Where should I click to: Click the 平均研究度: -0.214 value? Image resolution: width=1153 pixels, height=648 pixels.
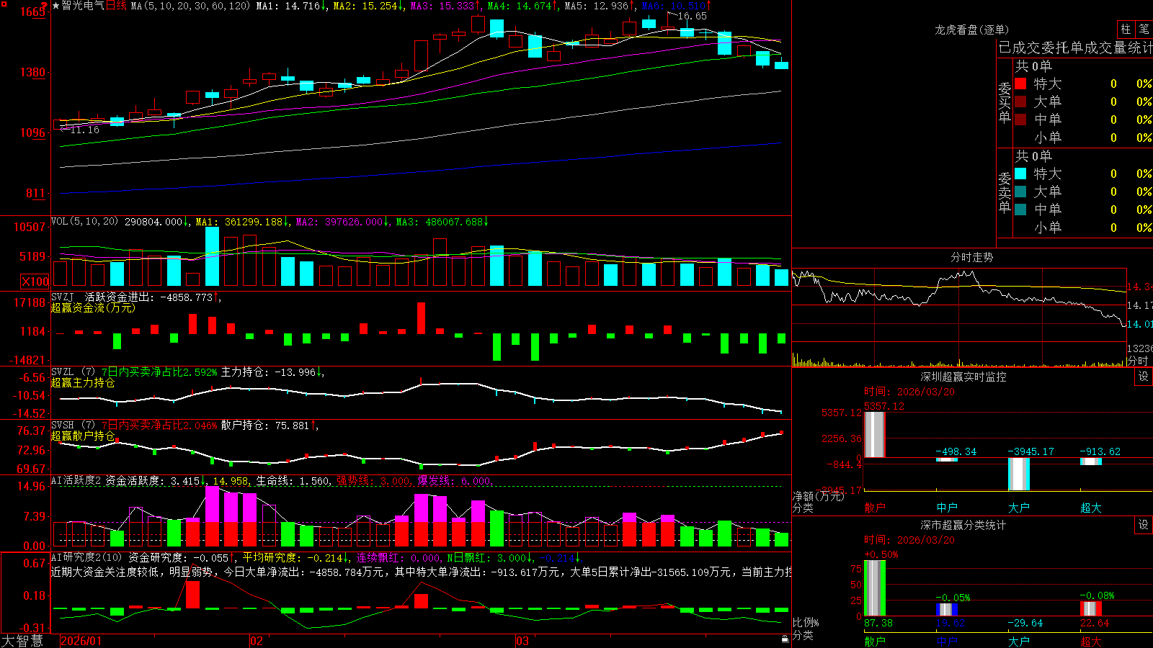[x=295, y=557]
